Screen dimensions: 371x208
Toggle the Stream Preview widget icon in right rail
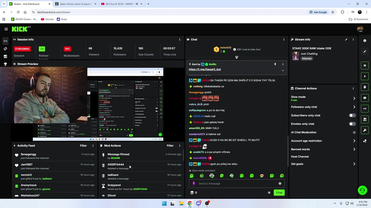pyautogui.click(x=365, y=66)
